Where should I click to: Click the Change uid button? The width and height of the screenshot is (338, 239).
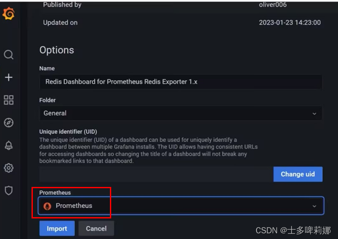(298, 174)
